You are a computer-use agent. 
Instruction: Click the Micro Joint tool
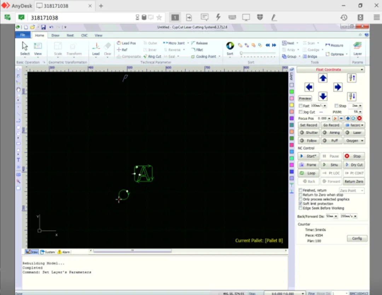tap(174, 43)
